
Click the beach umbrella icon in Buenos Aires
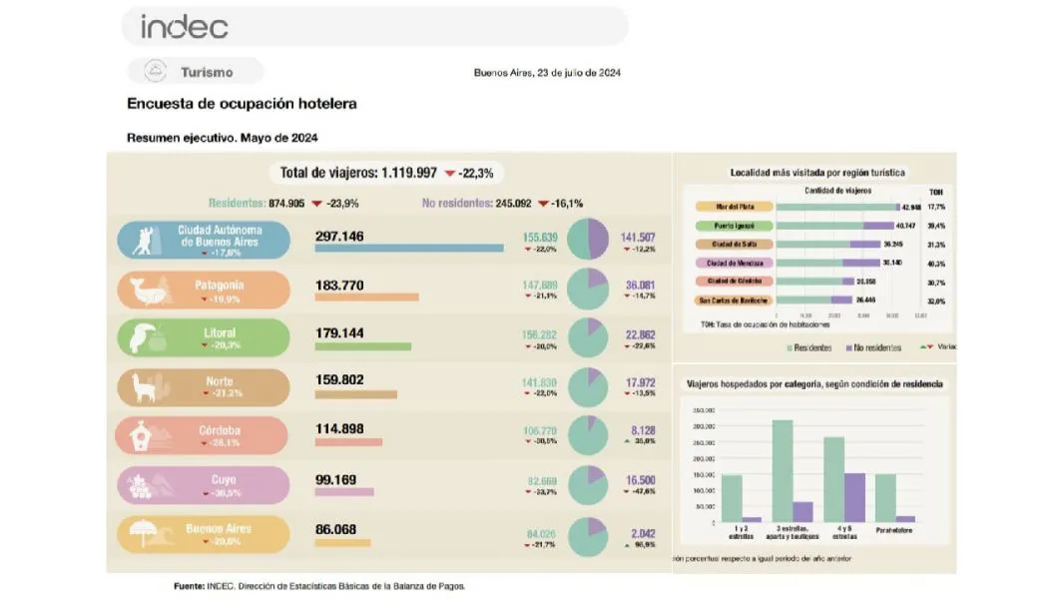tap(141, 534)
